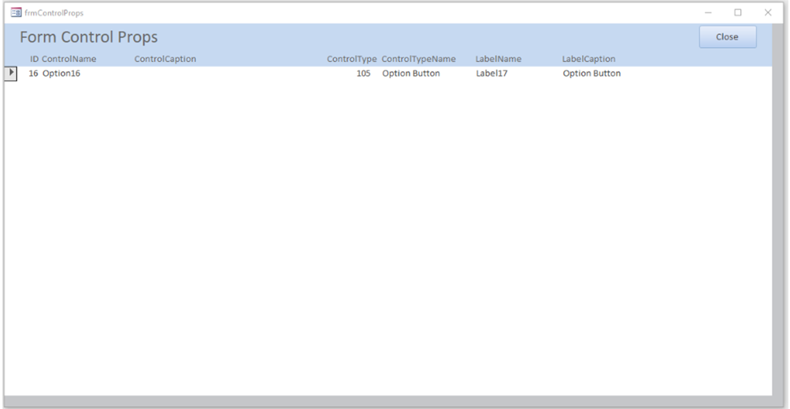This screenshot has height=409, width=790.
Task: Click the ControlCaption column header
Action: pyautogui.click(x=165, y=59)
